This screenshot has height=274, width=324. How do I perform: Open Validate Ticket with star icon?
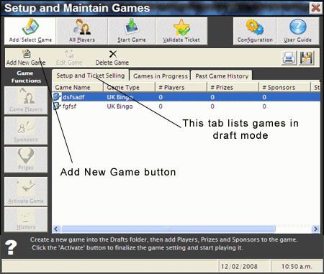181,31
